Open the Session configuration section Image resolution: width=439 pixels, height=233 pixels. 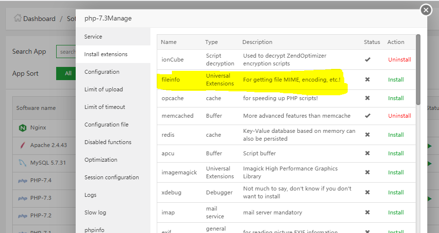[111, 177]
